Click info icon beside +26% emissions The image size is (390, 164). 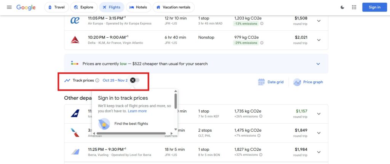[261, 116]
